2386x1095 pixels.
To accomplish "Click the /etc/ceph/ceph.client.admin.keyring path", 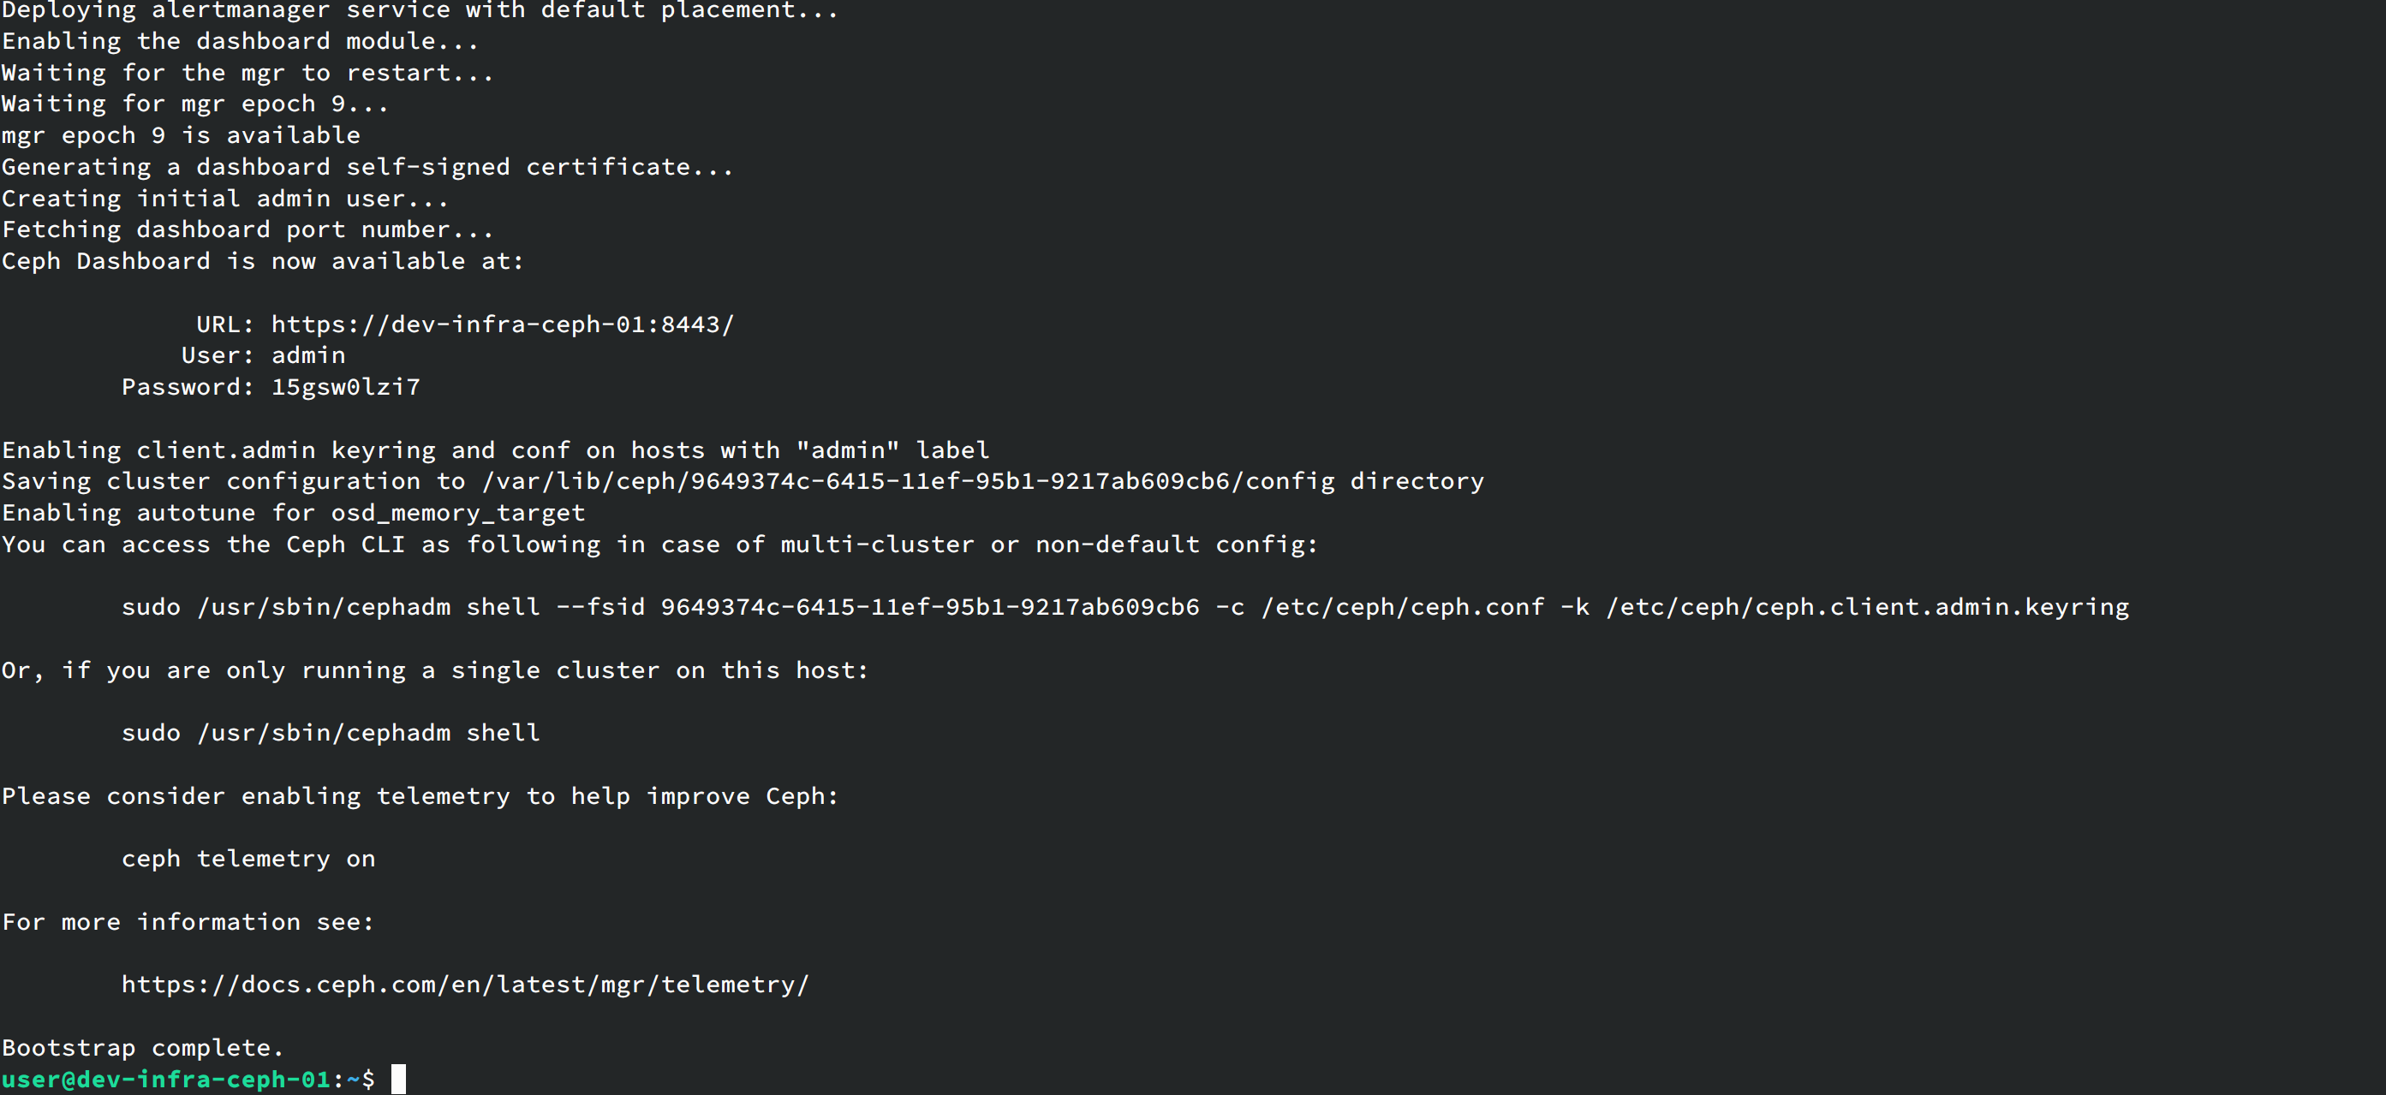I will [1867, 607].
